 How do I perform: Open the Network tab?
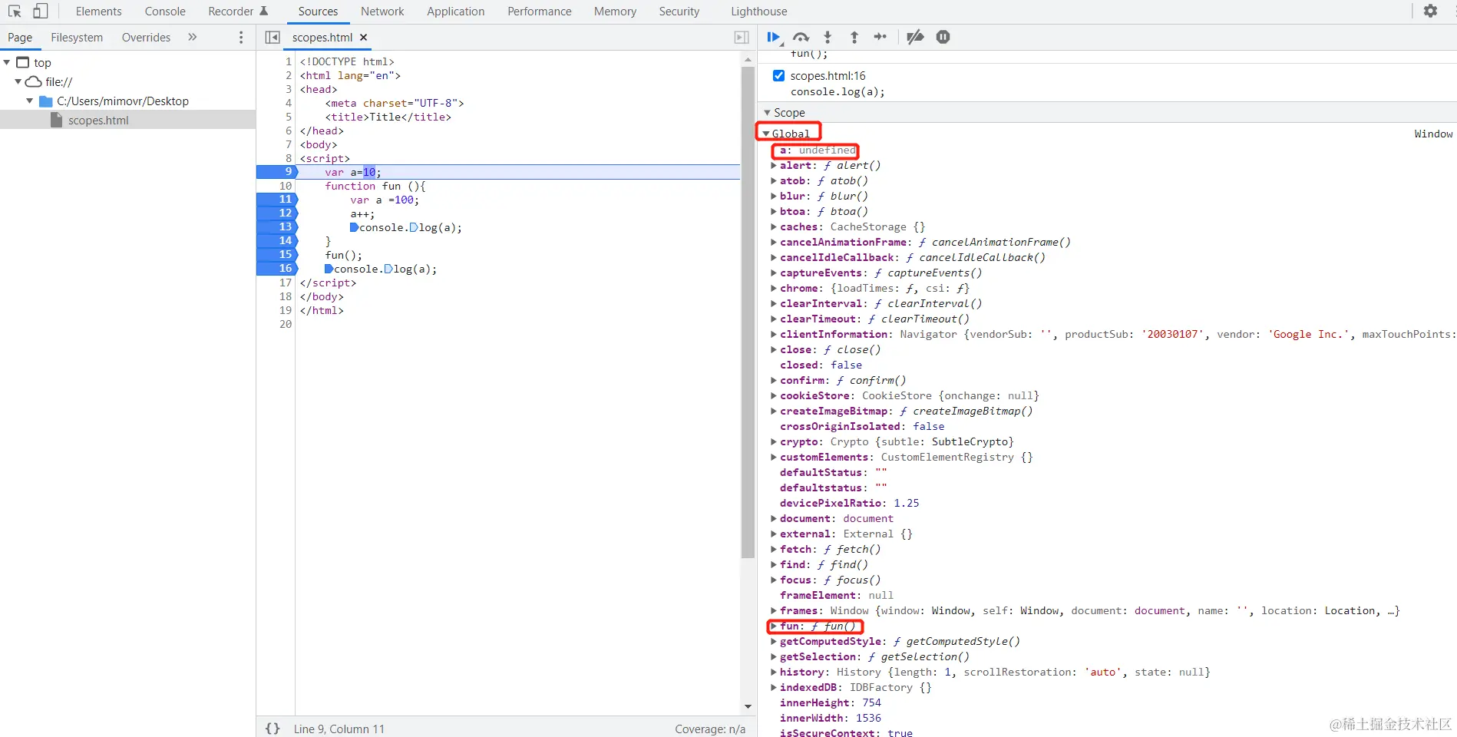pyautogui.click(x=382, y=11)
